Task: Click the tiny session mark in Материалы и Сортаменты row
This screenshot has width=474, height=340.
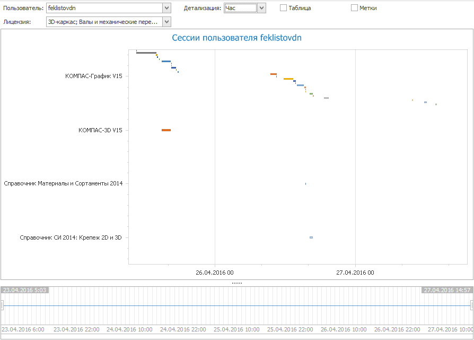Action: (x=305, y=184)
